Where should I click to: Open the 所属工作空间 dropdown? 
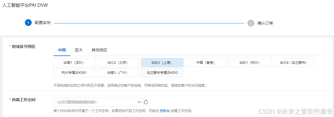[98, 102]
